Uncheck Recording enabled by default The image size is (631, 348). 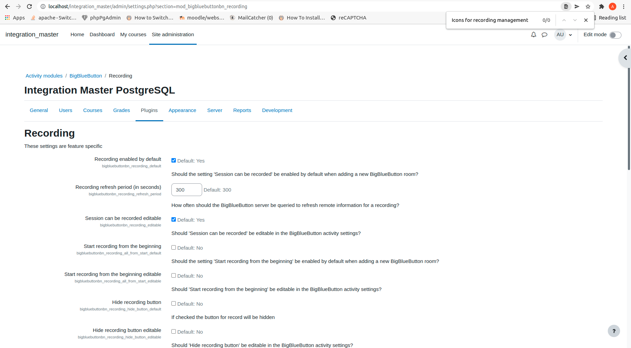173,161
